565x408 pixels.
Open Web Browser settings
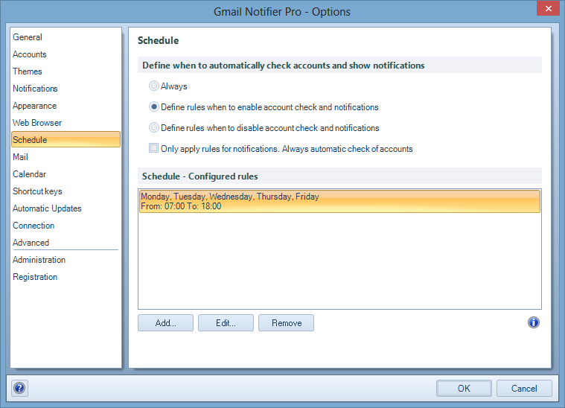coord(37,123)
